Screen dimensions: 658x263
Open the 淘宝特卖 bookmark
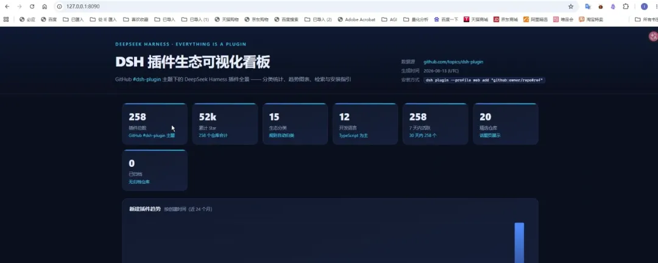[591, 19]
